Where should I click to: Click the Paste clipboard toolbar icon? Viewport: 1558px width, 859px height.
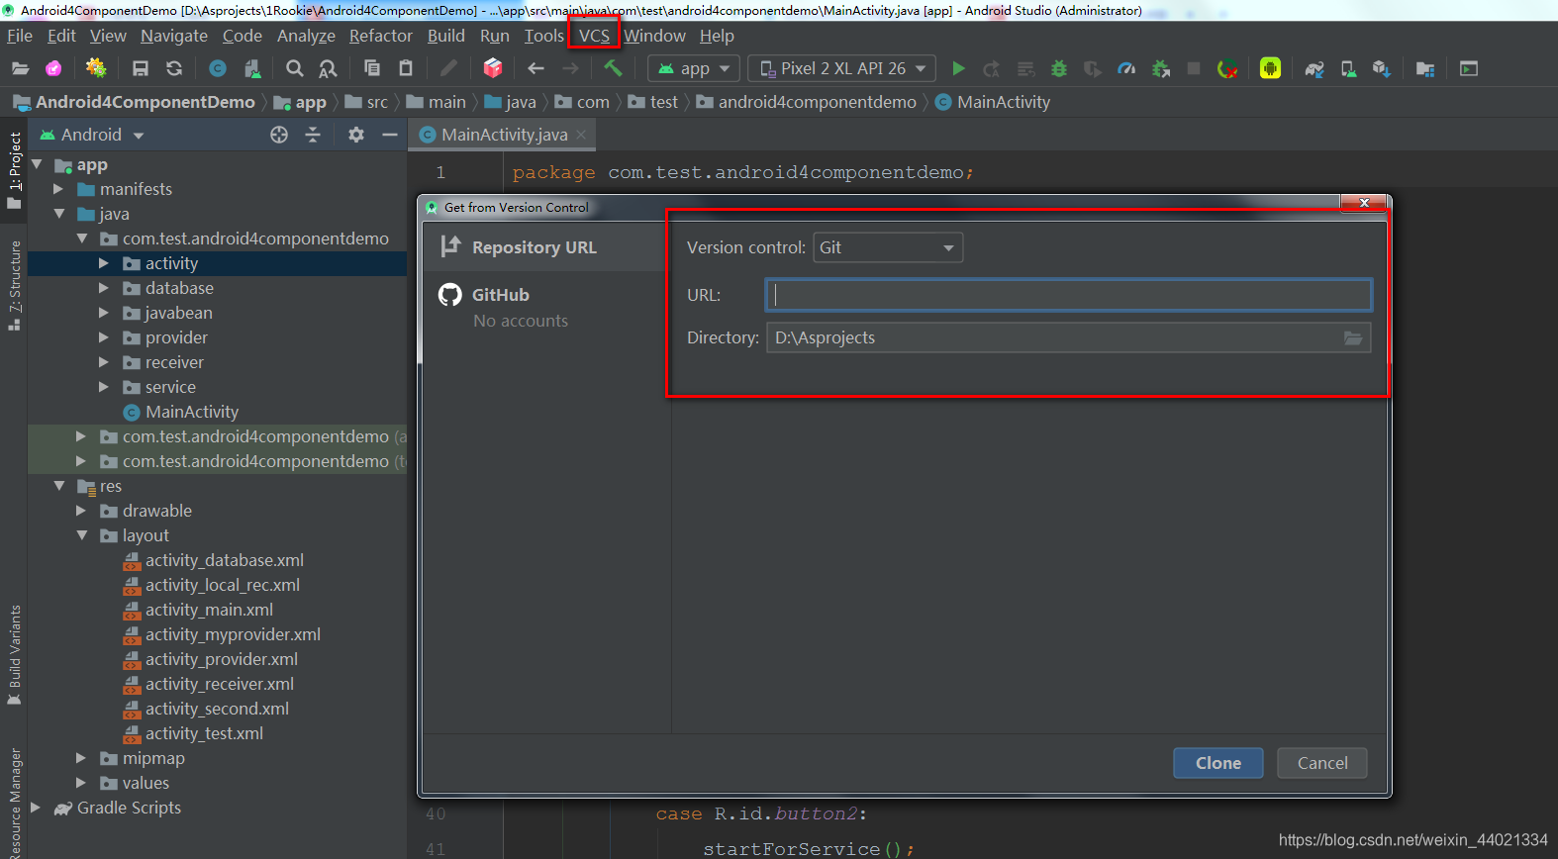pyautogui.click(x=406, y=68)
